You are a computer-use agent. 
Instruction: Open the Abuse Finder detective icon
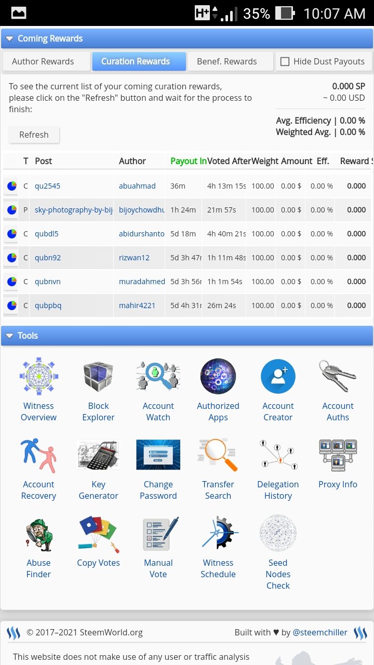pyautogui.click(x=38, y=533)
